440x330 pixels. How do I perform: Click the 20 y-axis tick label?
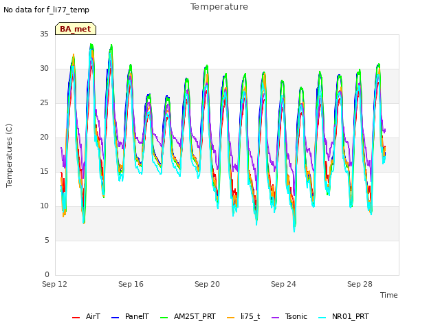[x=44, y=137]
